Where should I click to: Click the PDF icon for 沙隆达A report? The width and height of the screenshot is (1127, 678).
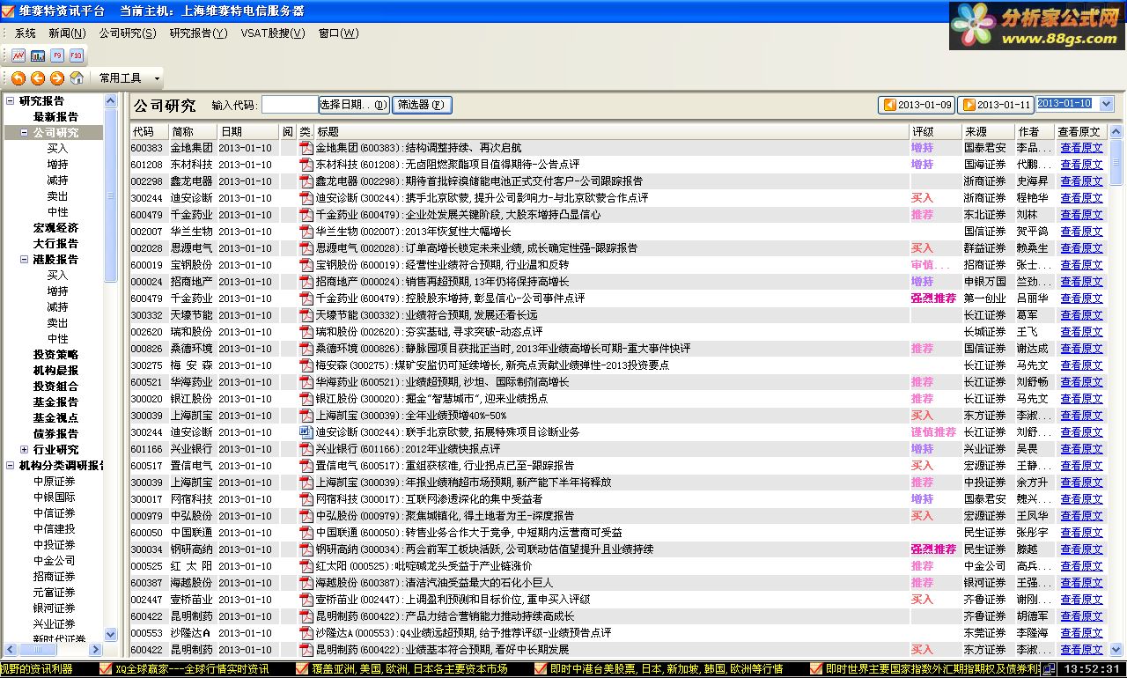coord(306,633)
